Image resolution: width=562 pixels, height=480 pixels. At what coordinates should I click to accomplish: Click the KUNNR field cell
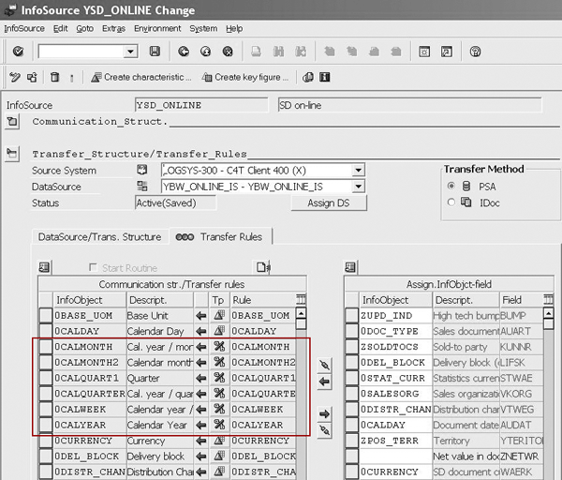pos(521,347)
